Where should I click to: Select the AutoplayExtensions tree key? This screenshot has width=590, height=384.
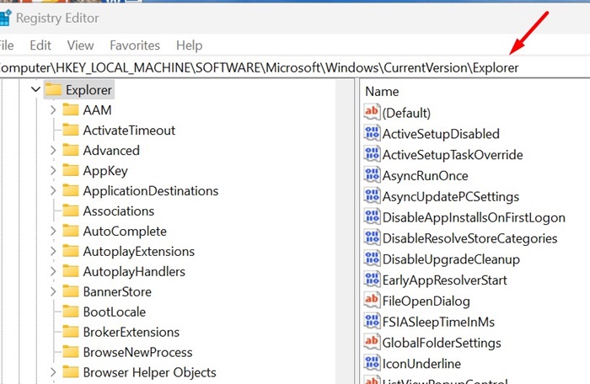[x=139, y=252]
